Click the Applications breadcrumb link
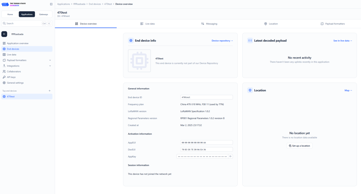This screenshot has height=194, width=361. tap(64, 4)
